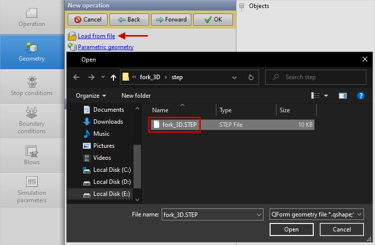
Task: Open the Blows sidebar section
Action: click(x=32, y=155)
